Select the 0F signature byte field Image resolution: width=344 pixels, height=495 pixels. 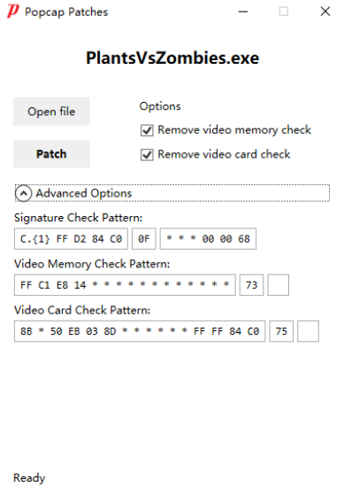[x=144, y=239]
